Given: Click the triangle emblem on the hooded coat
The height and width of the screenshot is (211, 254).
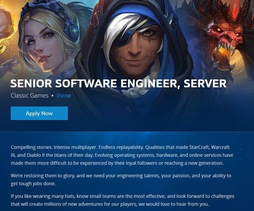Looking at the screenshot, I should tap(128, 109).
